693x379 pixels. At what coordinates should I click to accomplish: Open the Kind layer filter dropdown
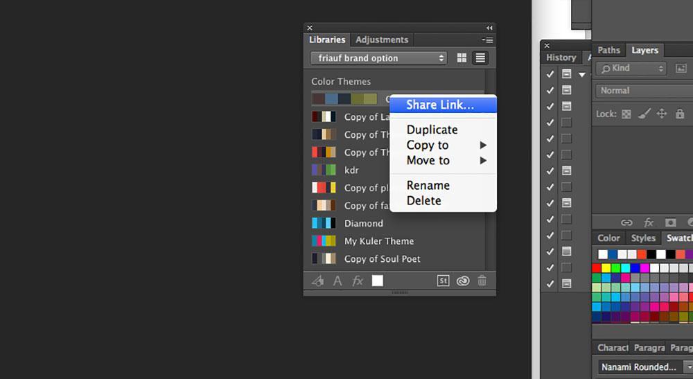coord(631,69)
